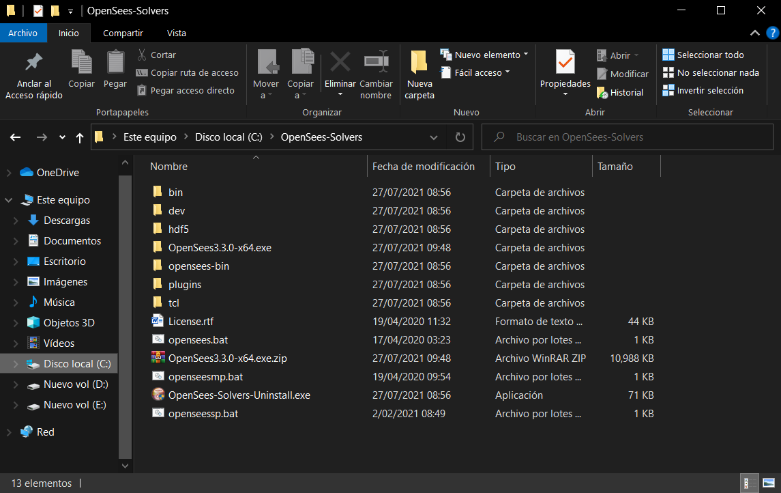Switch to the Inicio ribbon tab

click(69, 33)
